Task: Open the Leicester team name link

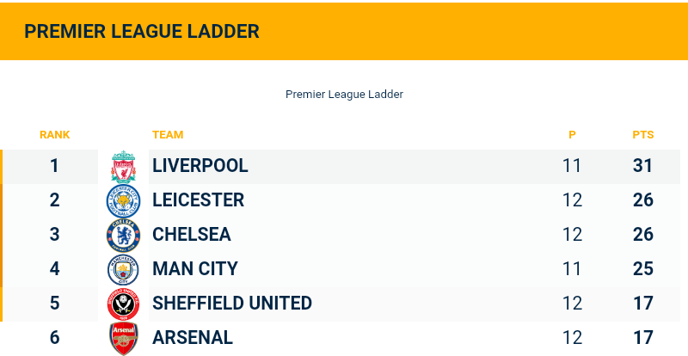Action: tap(198, 200)
